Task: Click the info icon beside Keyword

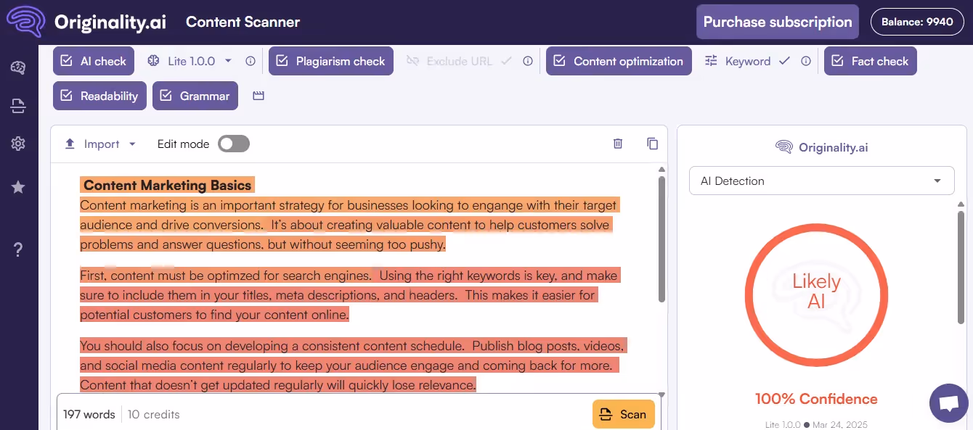Action: click(805, 62)
